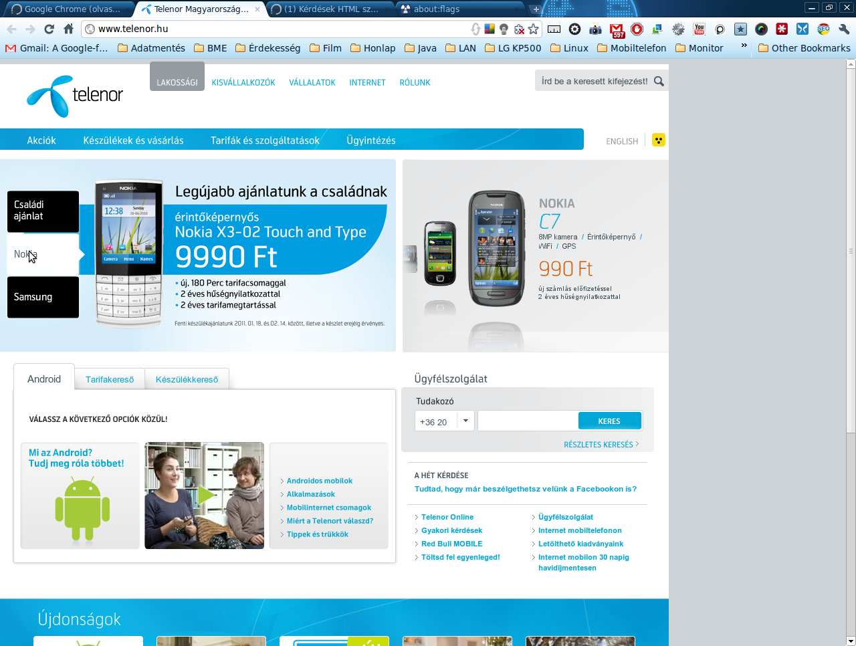Open the Gmail: A Google-f... bookmark

click(x=57, y=48)
